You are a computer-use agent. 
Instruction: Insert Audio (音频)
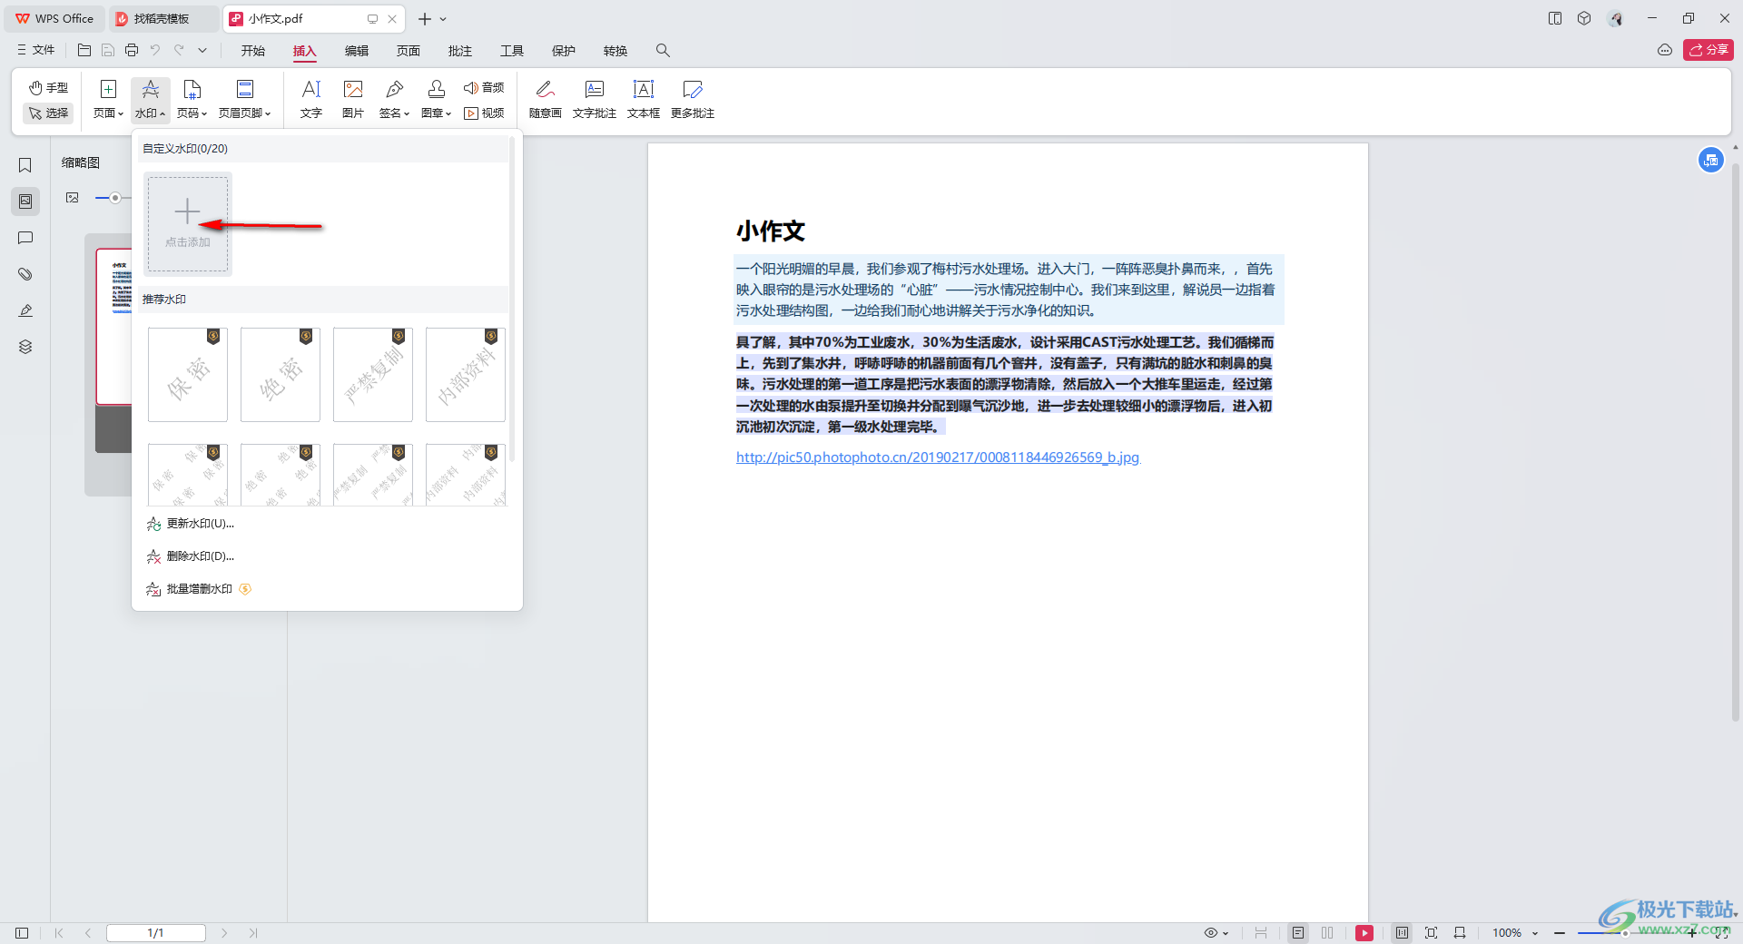pos(484,88)
